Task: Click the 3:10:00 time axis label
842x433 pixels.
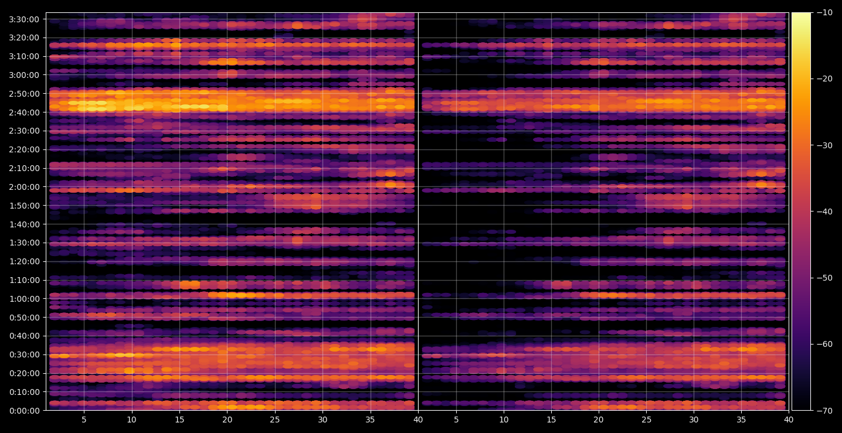Action: (25, 56)
